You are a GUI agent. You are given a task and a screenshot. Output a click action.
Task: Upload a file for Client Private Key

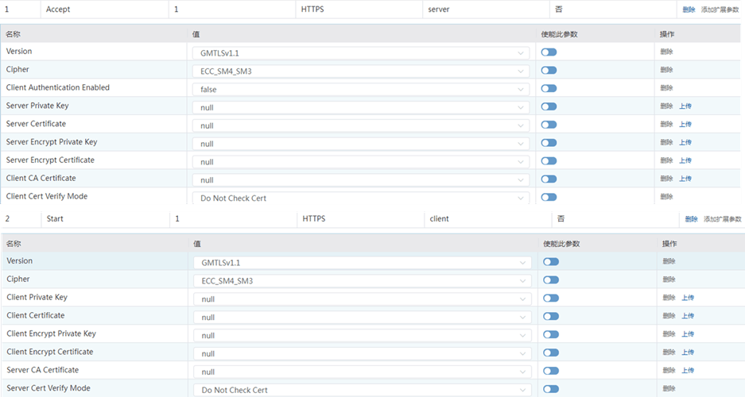click(688, 298)
